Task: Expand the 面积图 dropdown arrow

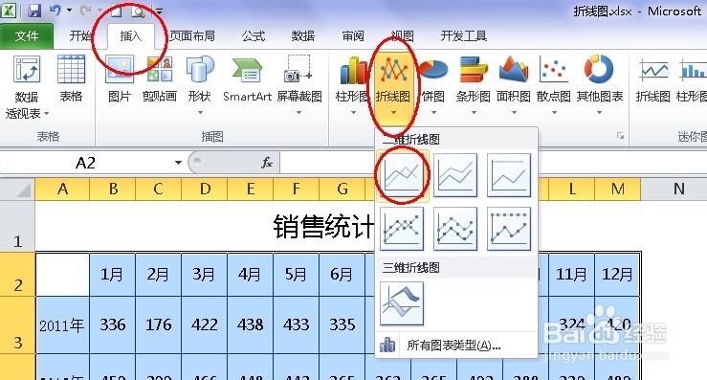Action: tap(514, 112)
